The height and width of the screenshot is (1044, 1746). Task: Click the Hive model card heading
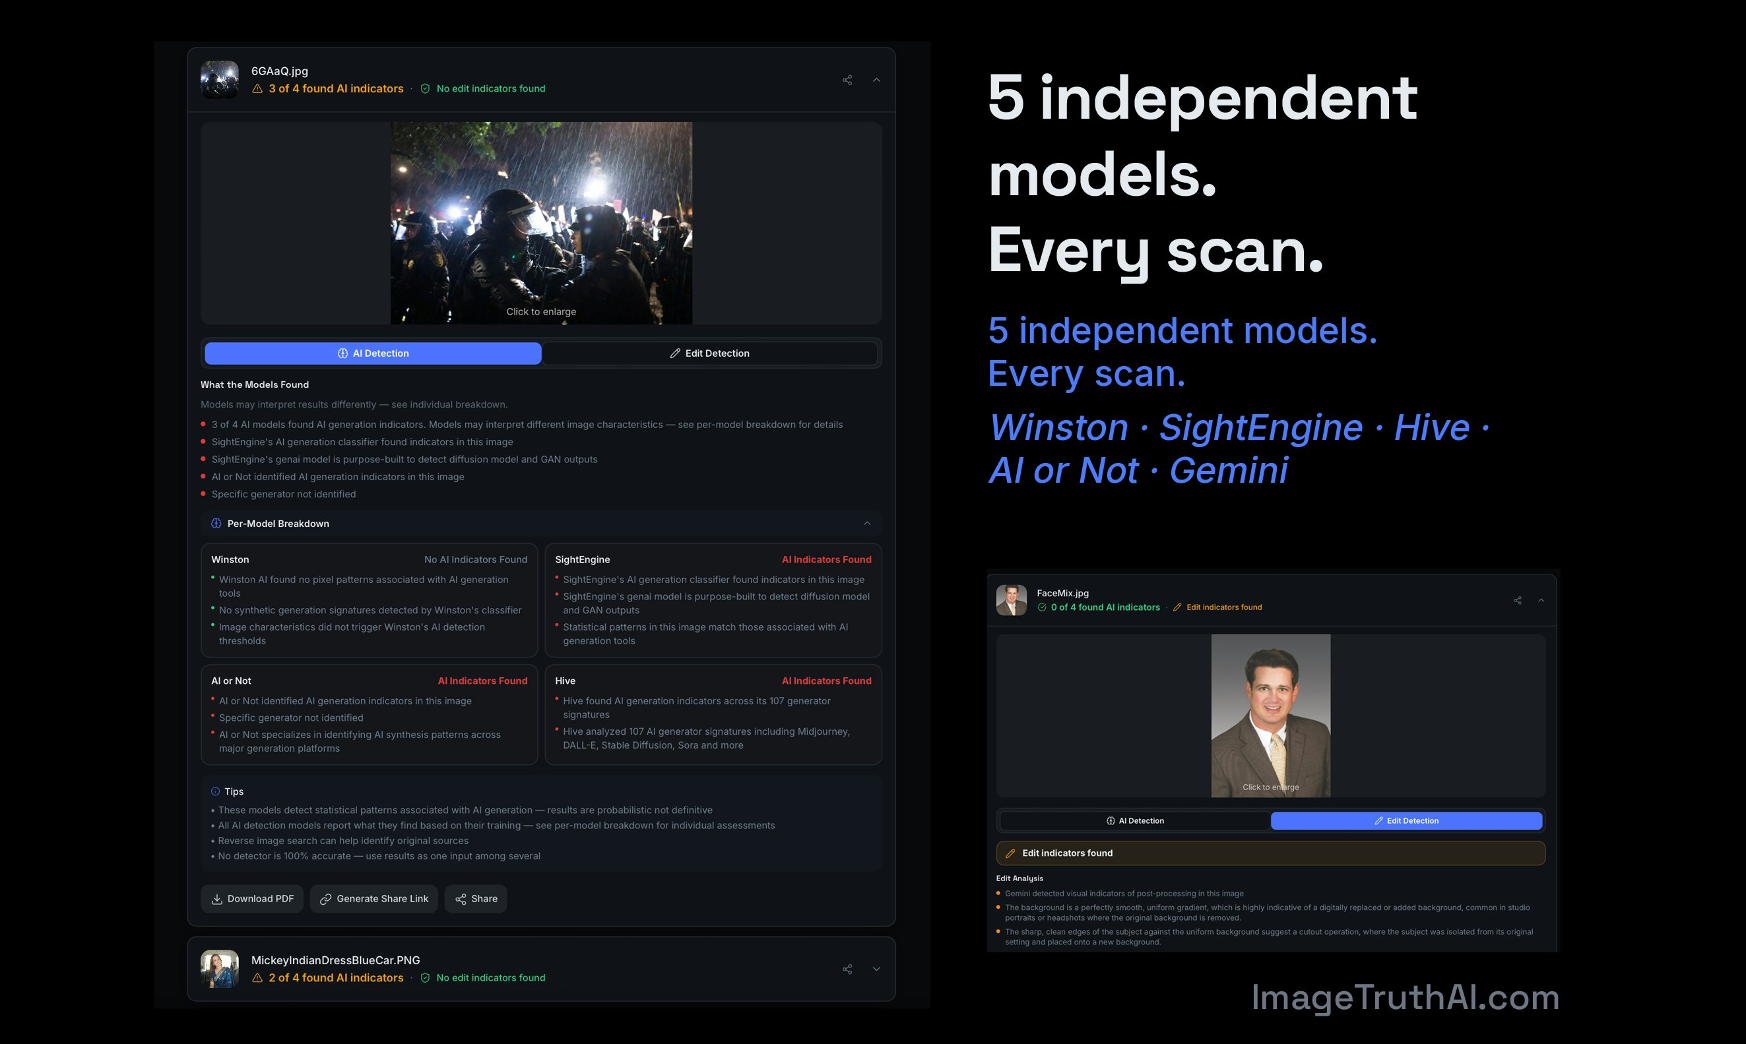pyautogui.click(x=565, y=681)
